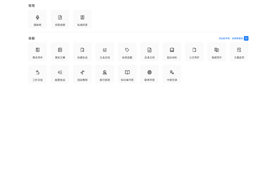This screenshot has height=173, width=277.
Task: Launch the 新闻写作 tool
Action: coord(217,52)
